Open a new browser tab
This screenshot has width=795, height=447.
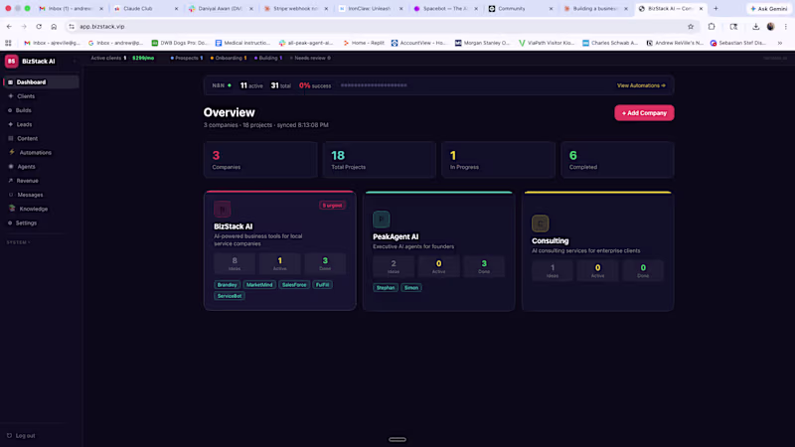pyautogui.click(x=715, y=9)
